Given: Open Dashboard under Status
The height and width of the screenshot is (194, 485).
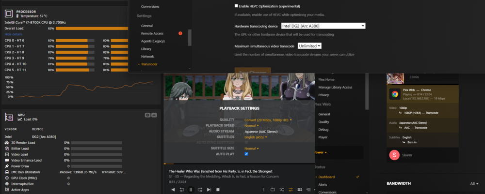Looking at the screenshot, I should [326, 177].
